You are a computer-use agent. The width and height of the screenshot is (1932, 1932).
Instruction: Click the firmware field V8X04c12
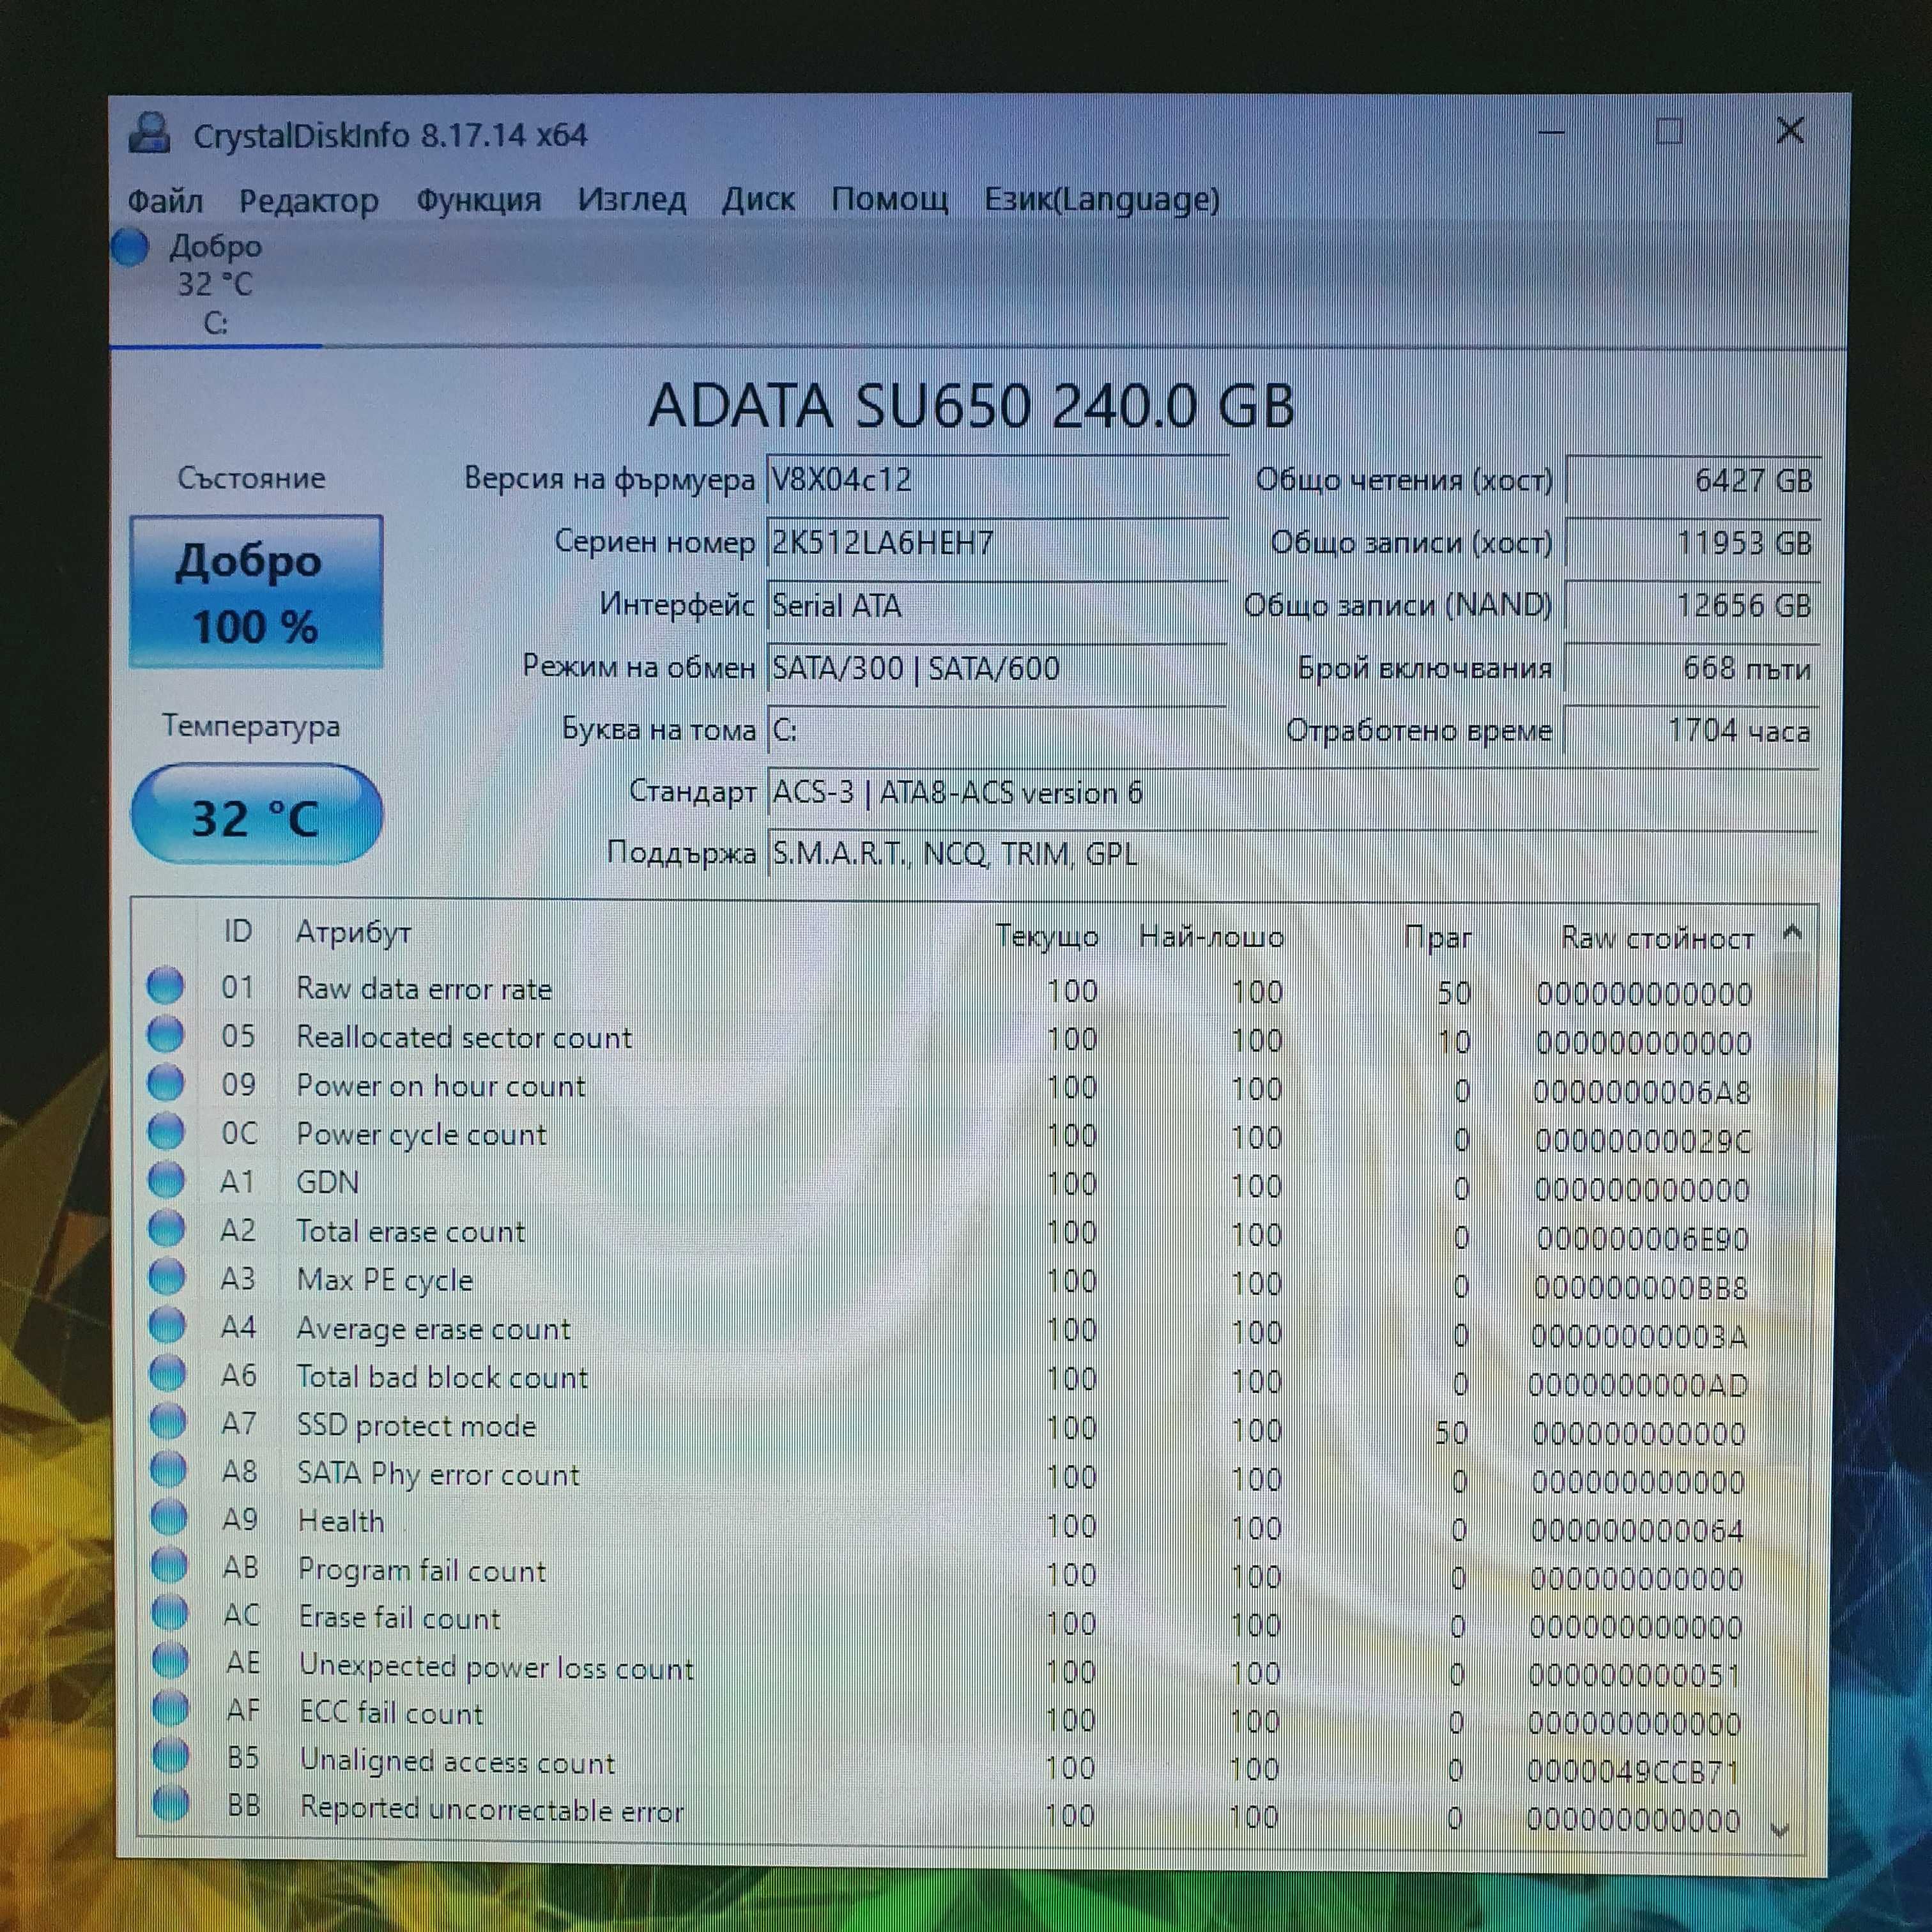997,481
